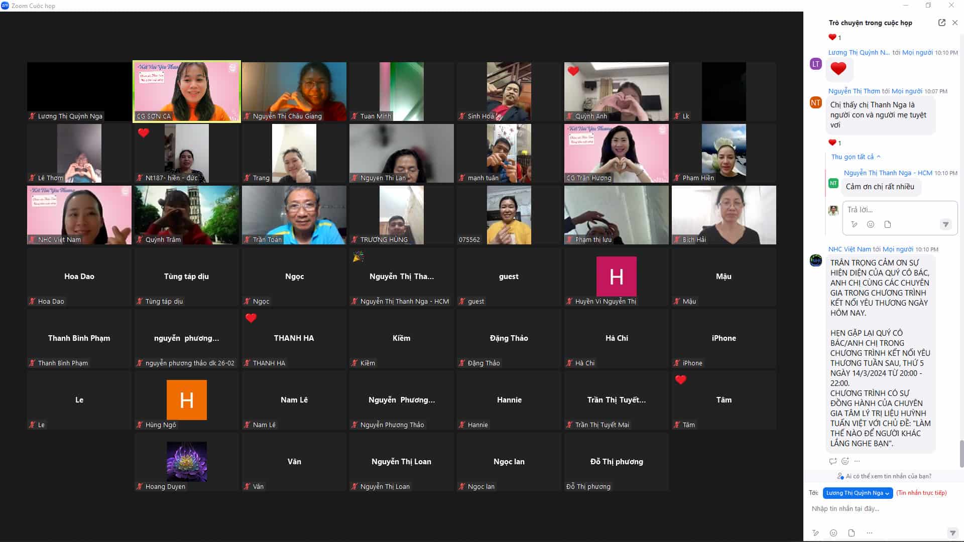Open more options in bottom chat toolbar
Viewport: 964px width, 542px height.
tap(869, 533)
